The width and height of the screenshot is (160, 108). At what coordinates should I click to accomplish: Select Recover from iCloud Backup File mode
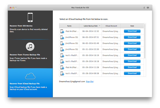[30, 83]
